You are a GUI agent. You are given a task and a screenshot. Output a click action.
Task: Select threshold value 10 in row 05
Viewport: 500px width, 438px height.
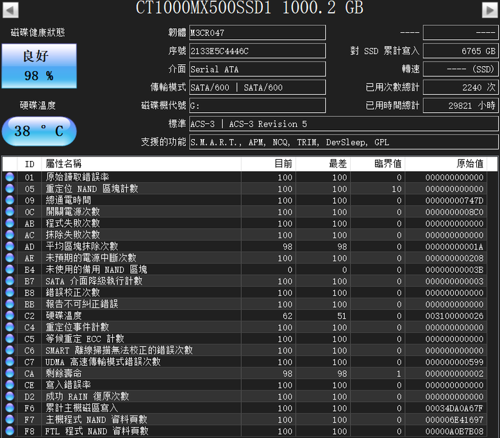tap(396, 189)
